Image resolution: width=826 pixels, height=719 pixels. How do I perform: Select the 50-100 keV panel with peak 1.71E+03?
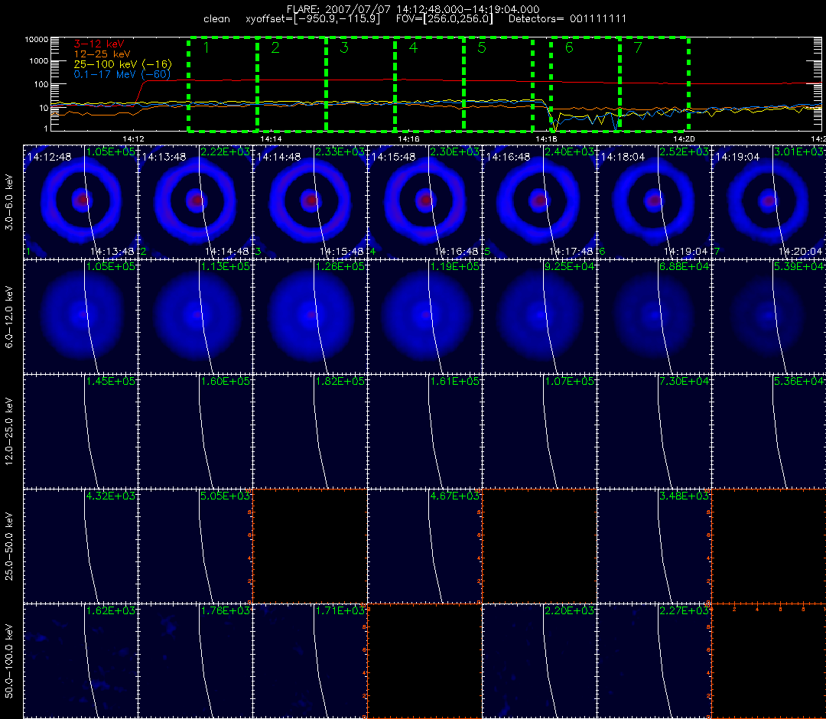[311, 661]
